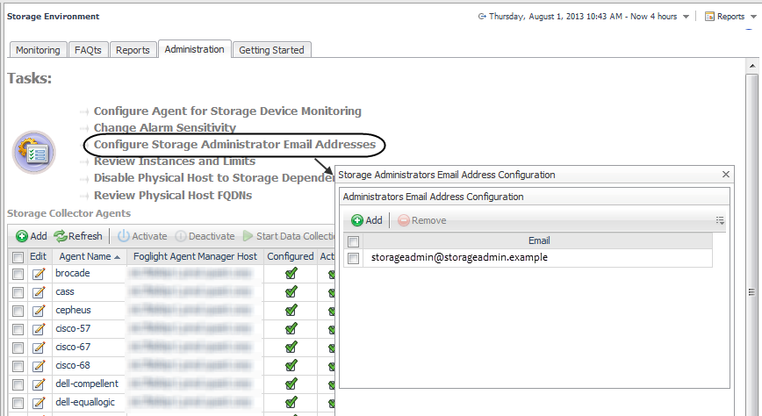The height and width of the screenshot is (416, 762).
Task: Click Configured checkmark for cepheus
Action: click(291, 311)
